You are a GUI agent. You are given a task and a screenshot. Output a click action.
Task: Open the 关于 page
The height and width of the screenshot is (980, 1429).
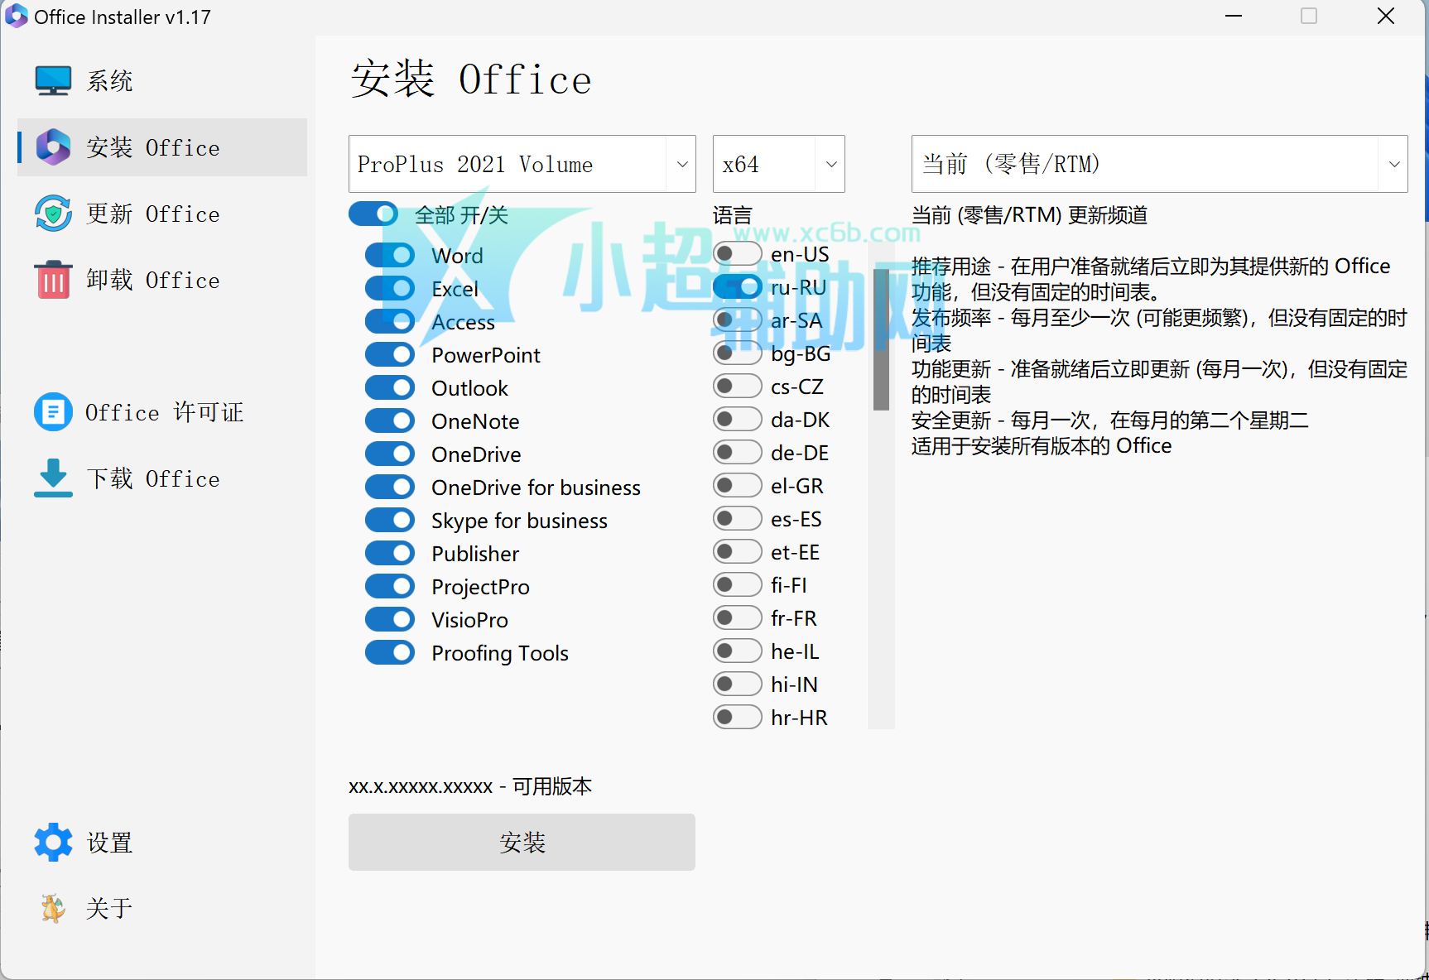[162, 909]
